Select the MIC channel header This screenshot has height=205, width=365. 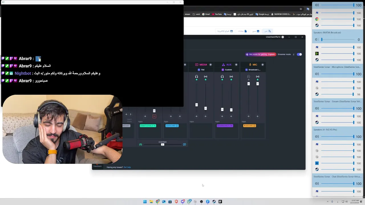(253, 65)
